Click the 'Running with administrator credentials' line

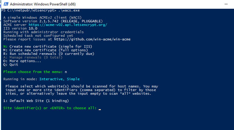43,32
